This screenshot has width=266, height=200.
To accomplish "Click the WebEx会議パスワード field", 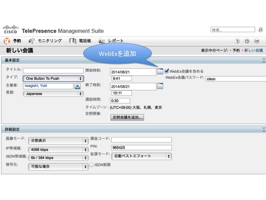I will tap(233, 79).
